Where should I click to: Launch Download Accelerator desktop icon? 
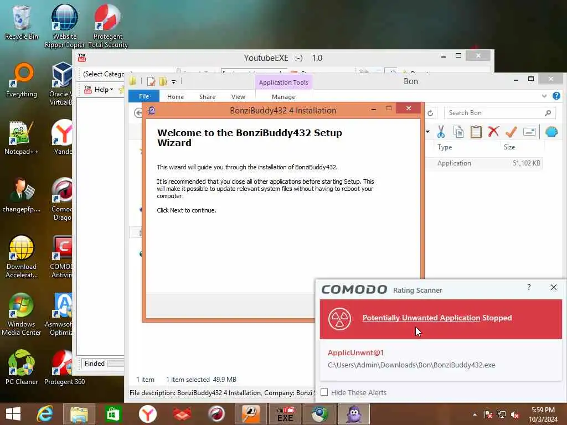[22, 257]
